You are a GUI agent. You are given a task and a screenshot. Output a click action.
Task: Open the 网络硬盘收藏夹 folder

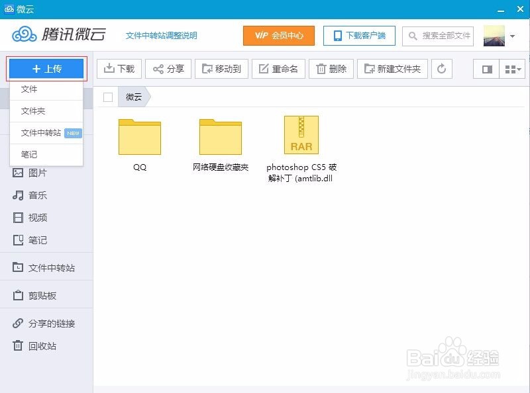pyautogui.click(x=221, y=137)
